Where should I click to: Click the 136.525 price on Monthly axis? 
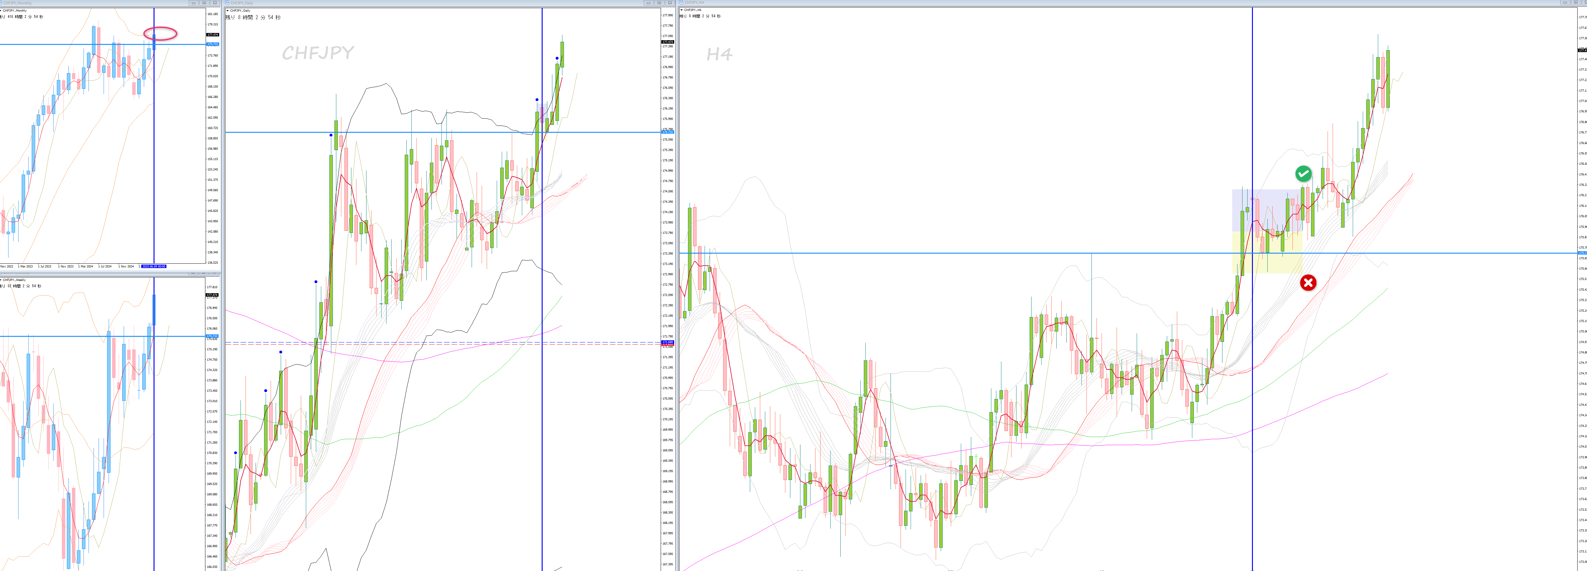(213, 263)
